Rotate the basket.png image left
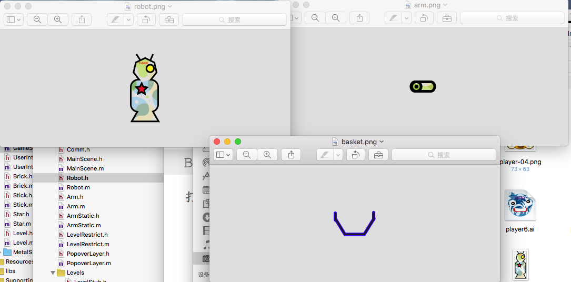Image resolution: width=571 pixels, height=282 pixels. coord(355,155)
